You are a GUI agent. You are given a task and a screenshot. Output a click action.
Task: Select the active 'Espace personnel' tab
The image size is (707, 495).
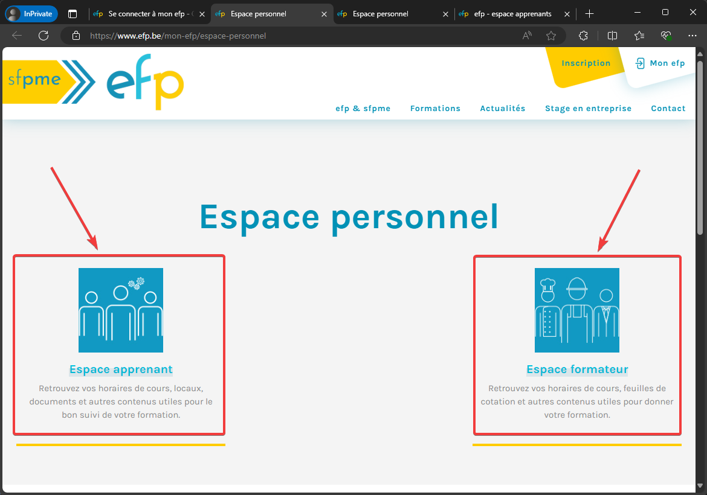click(266, 14)
